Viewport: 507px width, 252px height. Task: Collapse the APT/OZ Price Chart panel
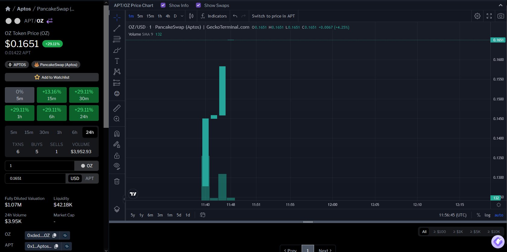501,5
